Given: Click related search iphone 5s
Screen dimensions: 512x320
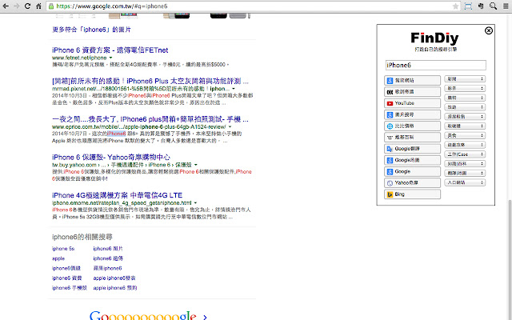Looking at the screenshot, I should pos(63,249).
